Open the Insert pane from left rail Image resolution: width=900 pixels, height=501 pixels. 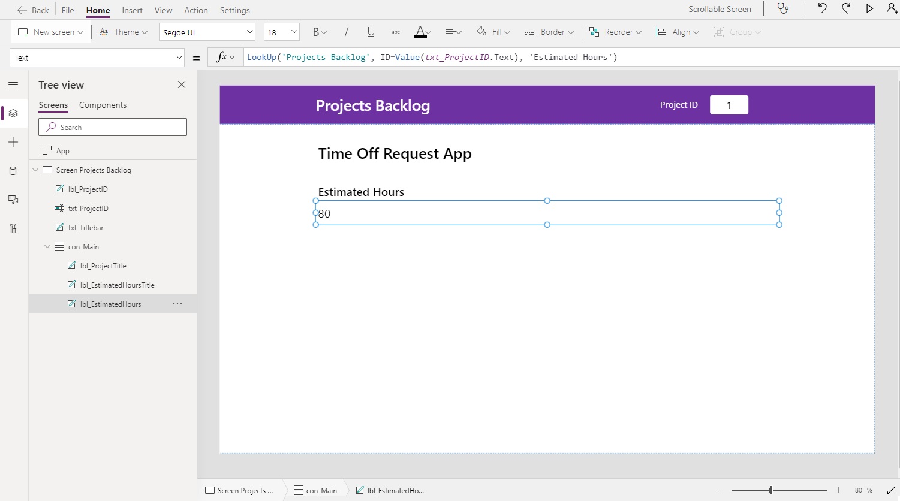13,142
